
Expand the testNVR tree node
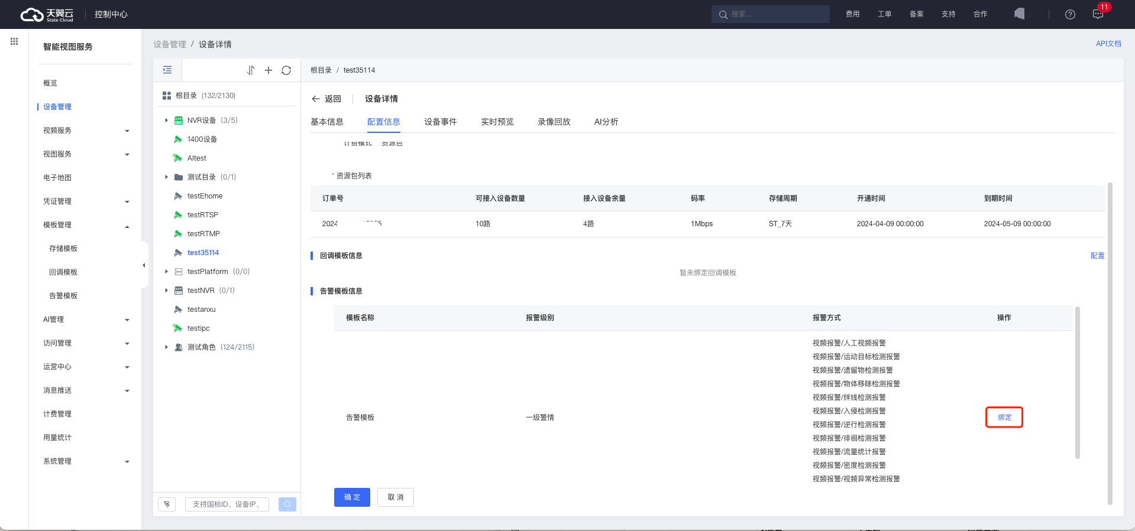click(x=166, y=291)
